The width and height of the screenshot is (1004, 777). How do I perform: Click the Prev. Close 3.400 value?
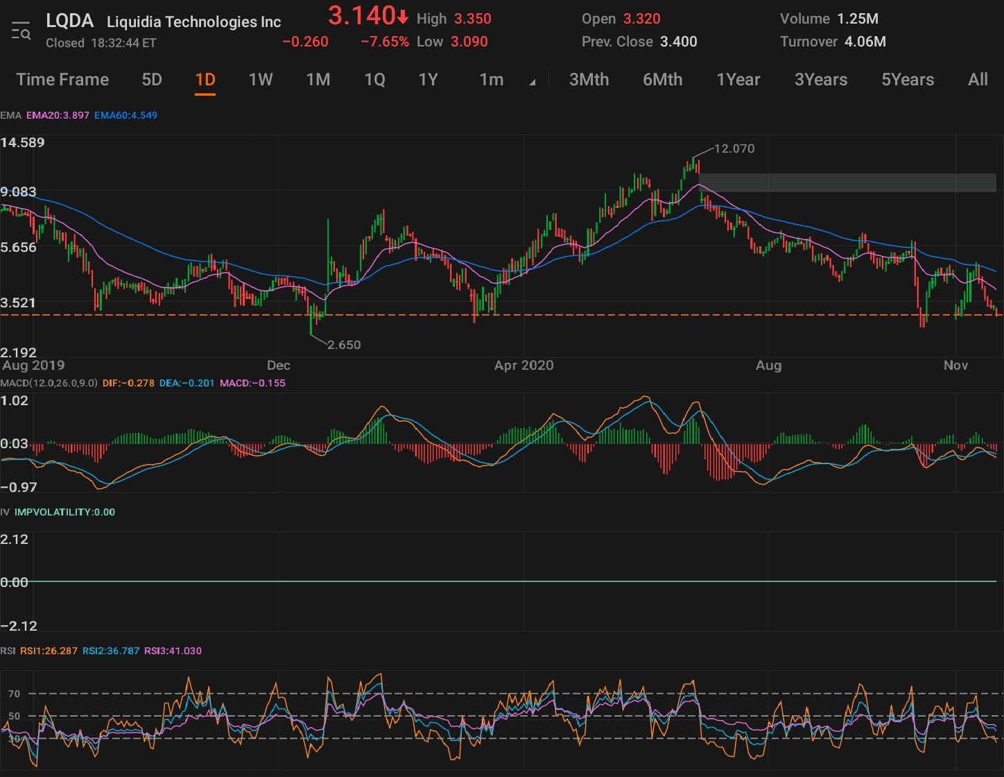[x=679, y=42]
